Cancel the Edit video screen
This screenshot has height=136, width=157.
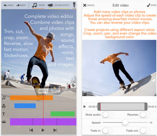[89, 5]
